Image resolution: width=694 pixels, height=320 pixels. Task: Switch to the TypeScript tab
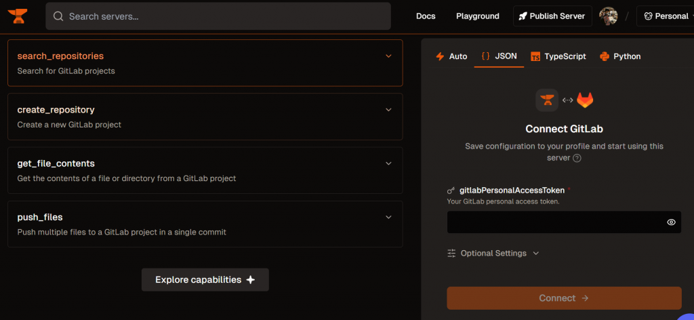(558, 56)
